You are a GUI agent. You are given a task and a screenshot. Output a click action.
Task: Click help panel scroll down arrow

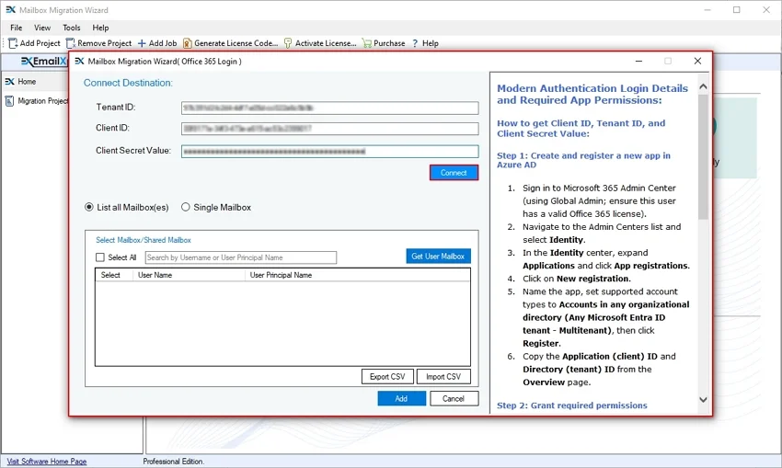tap(703, 400)
